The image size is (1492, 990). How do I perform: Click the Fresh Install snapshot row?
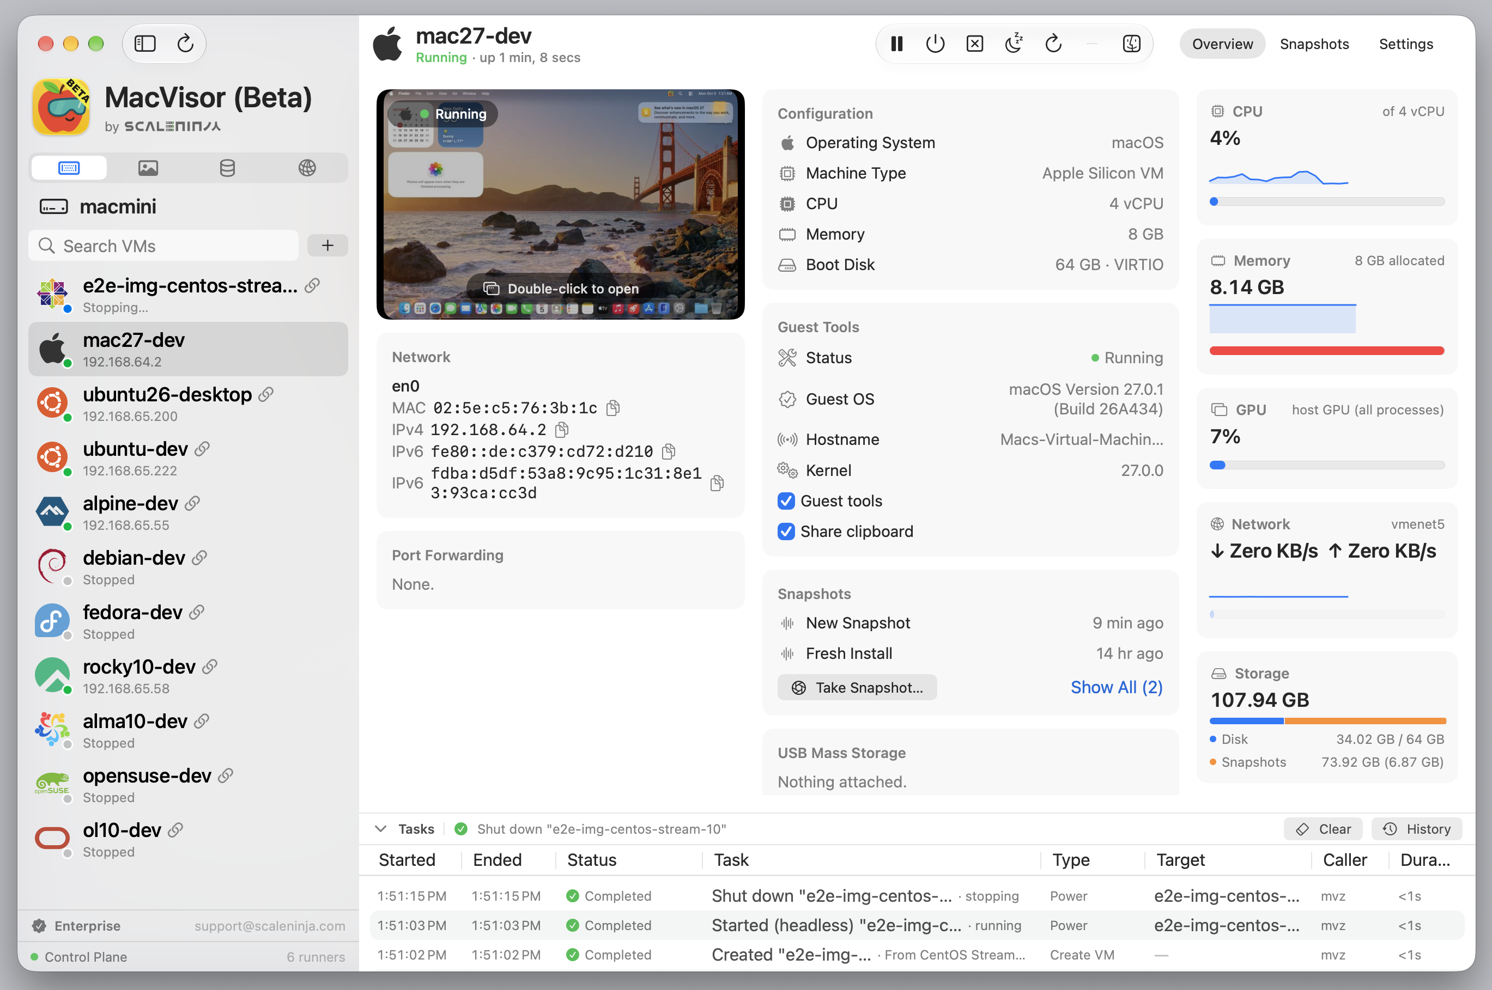click(x=971, y=653)
